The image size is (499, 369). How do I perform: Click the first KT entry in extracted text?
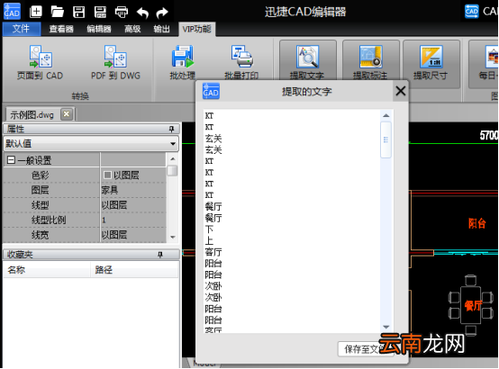click(209, 116)
